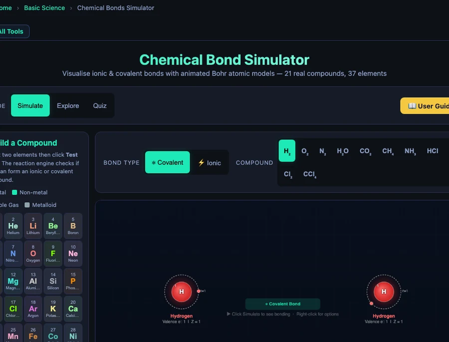The width and height of the screenshot is (449, 342).
Task: Click the left Hydrogen valence electron
Action: (199, 291)
